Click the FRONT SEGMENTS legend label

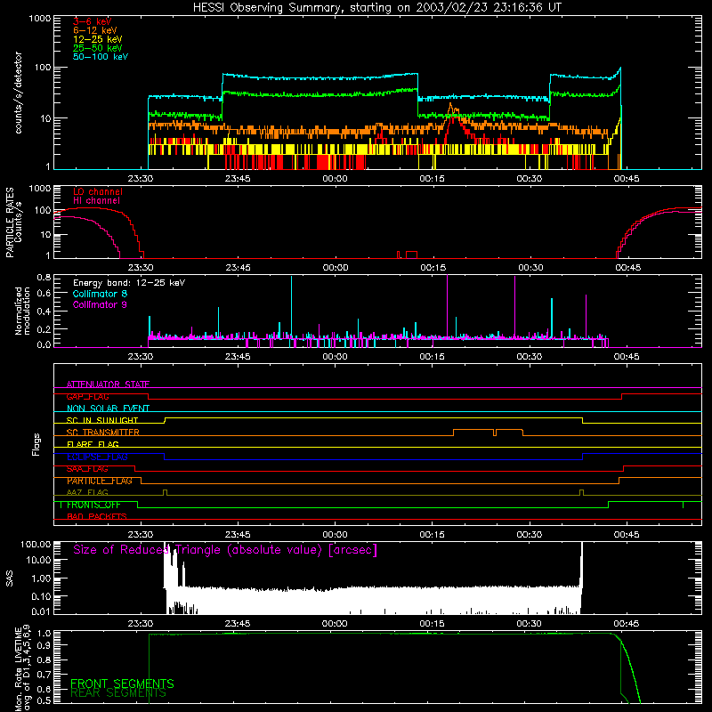[x=122, y=684]
